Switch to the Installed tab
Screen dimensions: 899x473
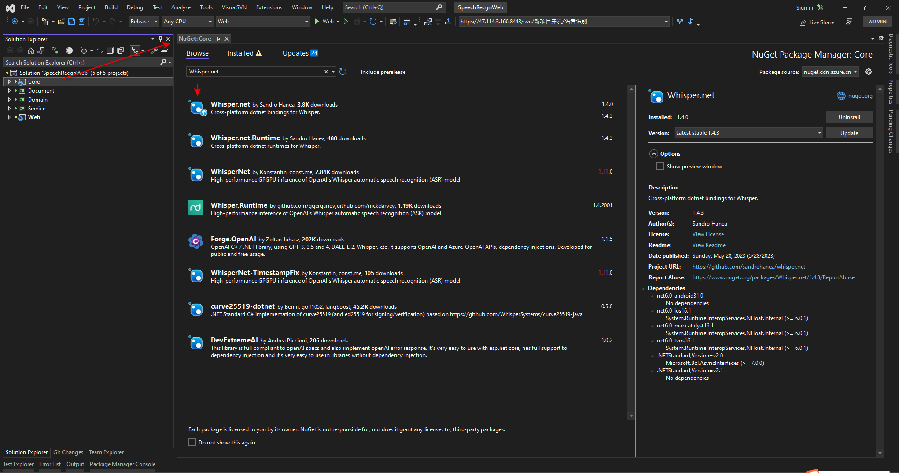click(244, 53)
